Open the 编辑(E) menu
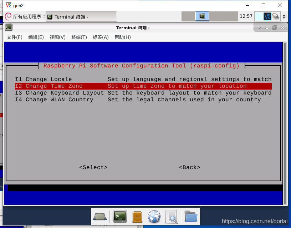291x228 pixels. coord(36,37)
